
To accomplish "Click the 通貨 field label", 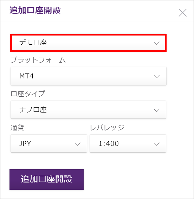I will point(17,127).
